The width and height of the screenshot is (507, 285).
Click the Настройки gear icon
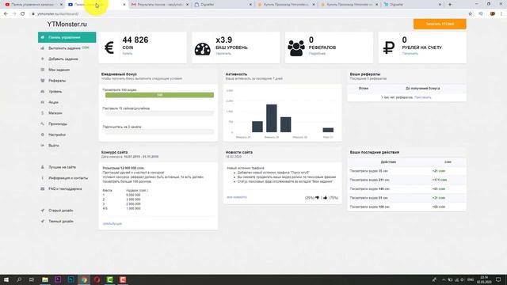click(x=42, y=135)
